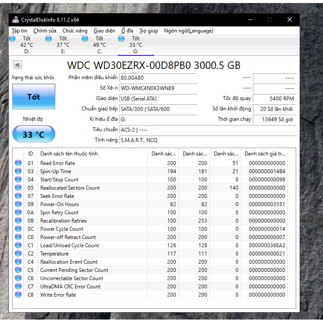
Task: Click status icon for Reallocated Sectors Count
Action: point(18,187)
